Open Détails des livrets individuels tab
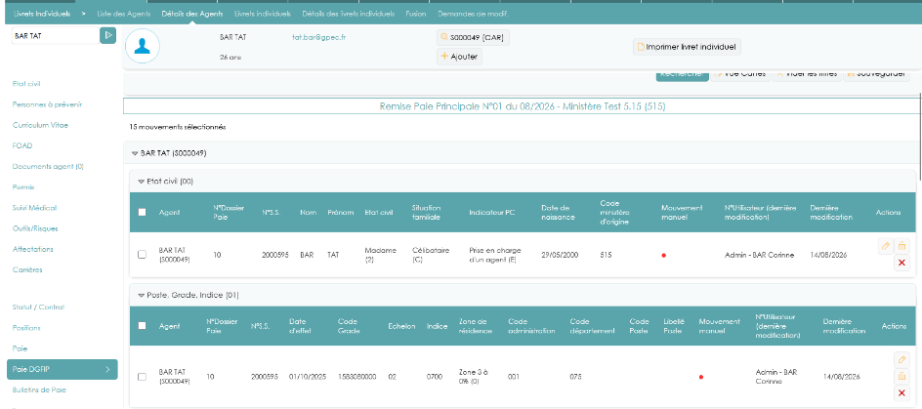The height and width of the screenshot is (409, 922). click(349, 14)
